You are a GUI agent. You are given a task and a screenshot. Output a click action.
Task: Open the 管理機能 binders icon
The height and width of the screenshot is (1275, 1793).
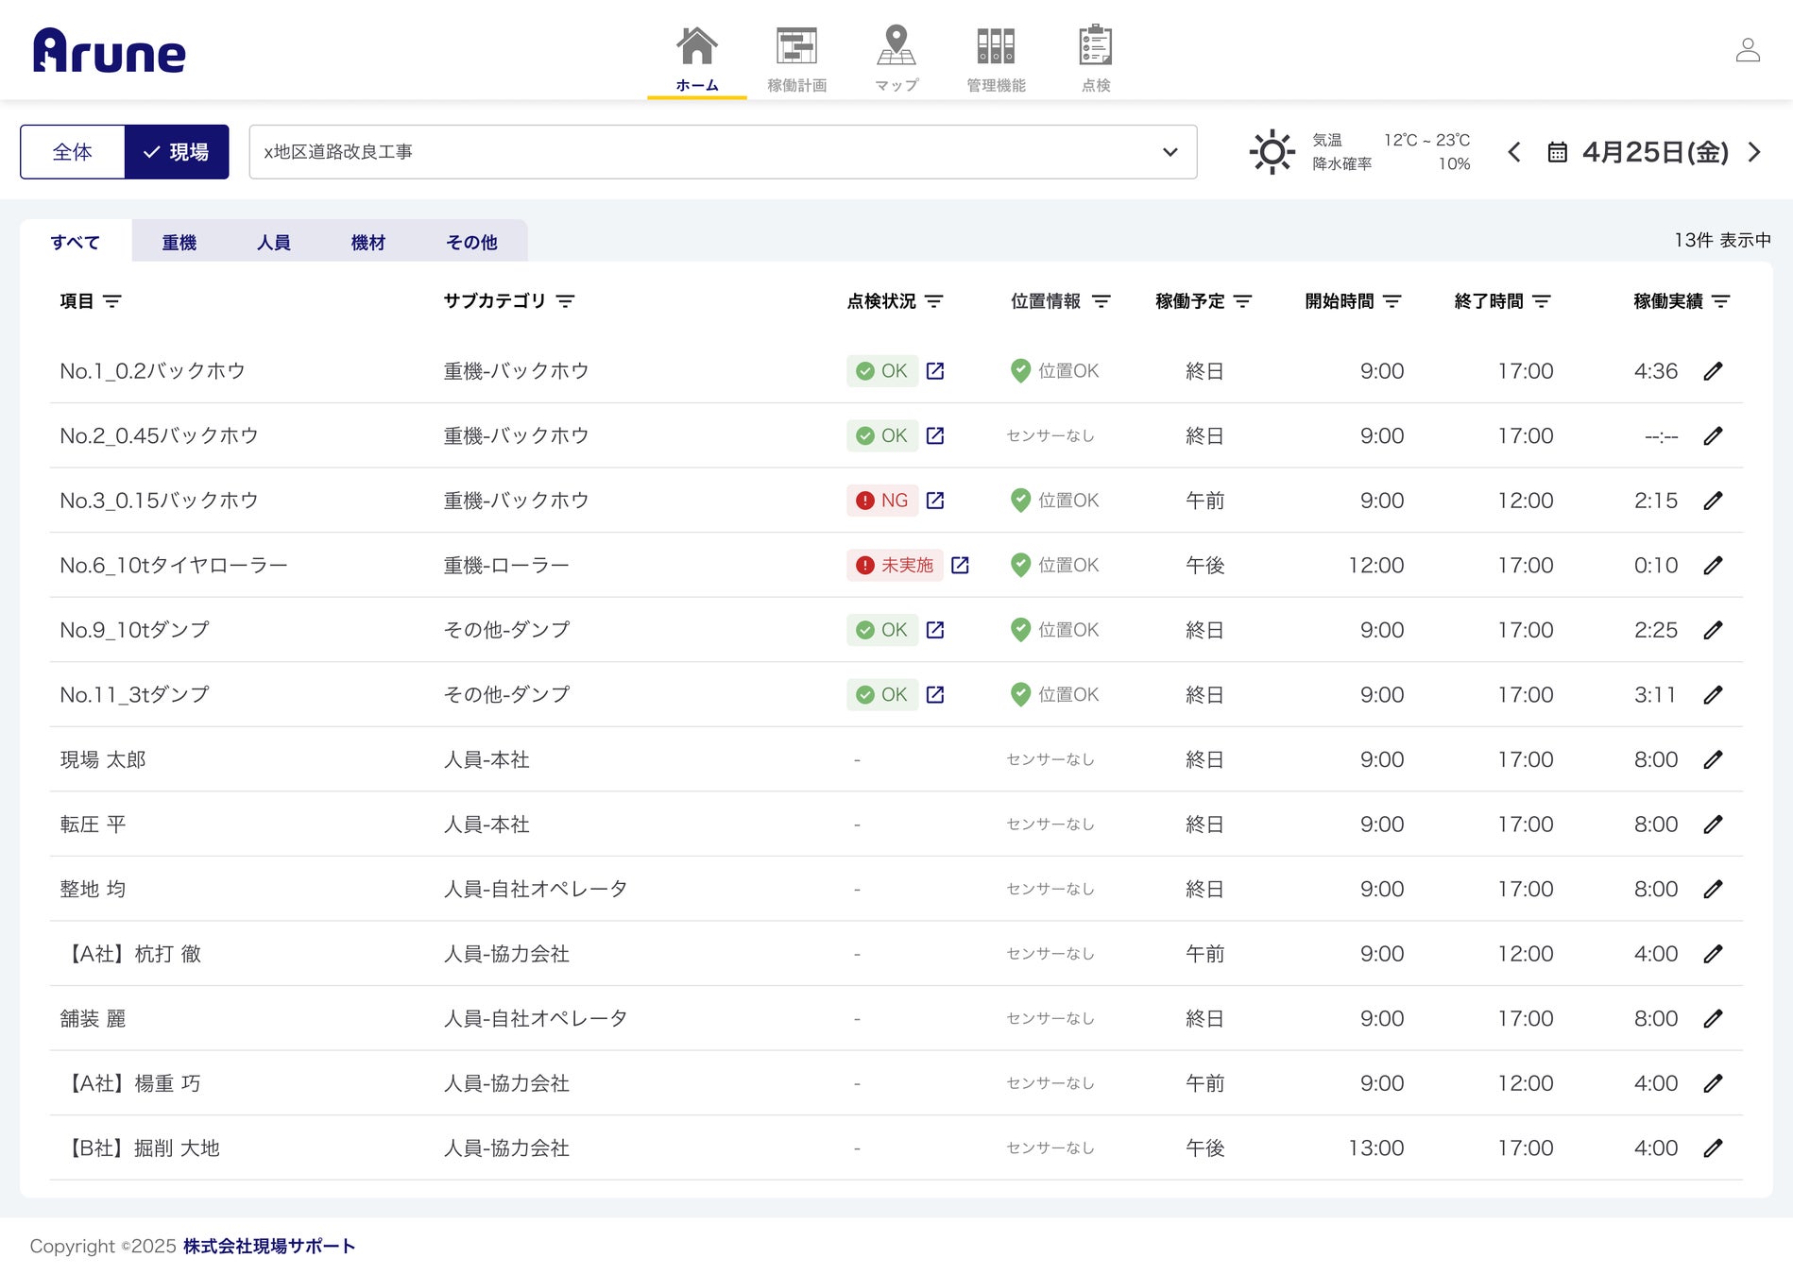[x=996, y=47]
